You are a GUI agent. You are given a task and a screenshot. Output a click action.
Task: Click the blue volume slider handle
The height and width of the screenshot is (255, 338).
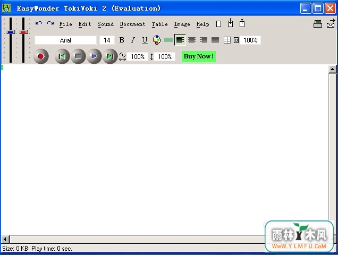tap(11, 32)
